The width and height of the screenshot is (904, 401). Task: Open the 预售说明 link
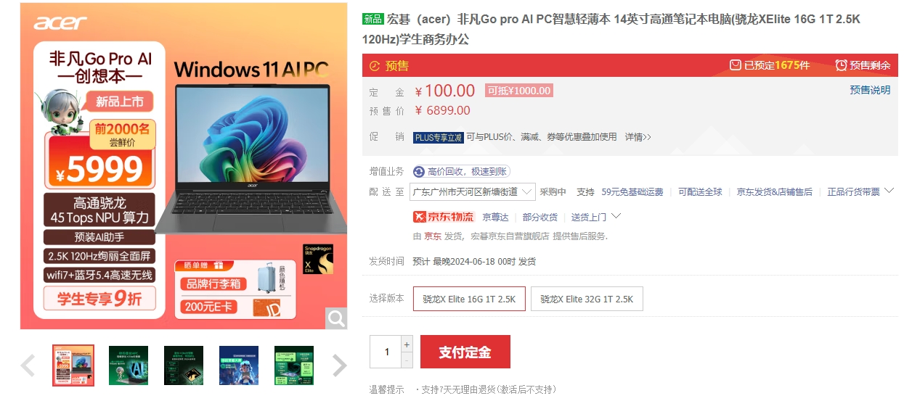[x=870, y=90]
